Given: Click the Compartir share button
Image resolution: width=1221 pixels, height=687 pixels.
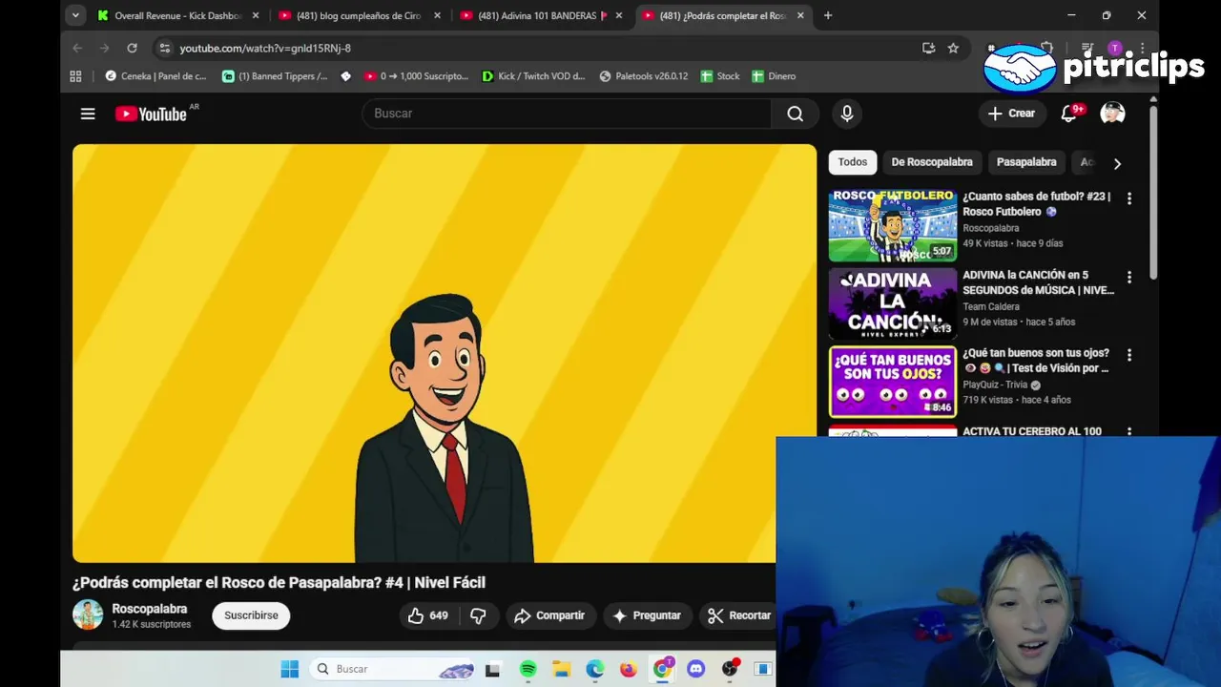Looking at the screenshot, I should click(x=548, y=615).
